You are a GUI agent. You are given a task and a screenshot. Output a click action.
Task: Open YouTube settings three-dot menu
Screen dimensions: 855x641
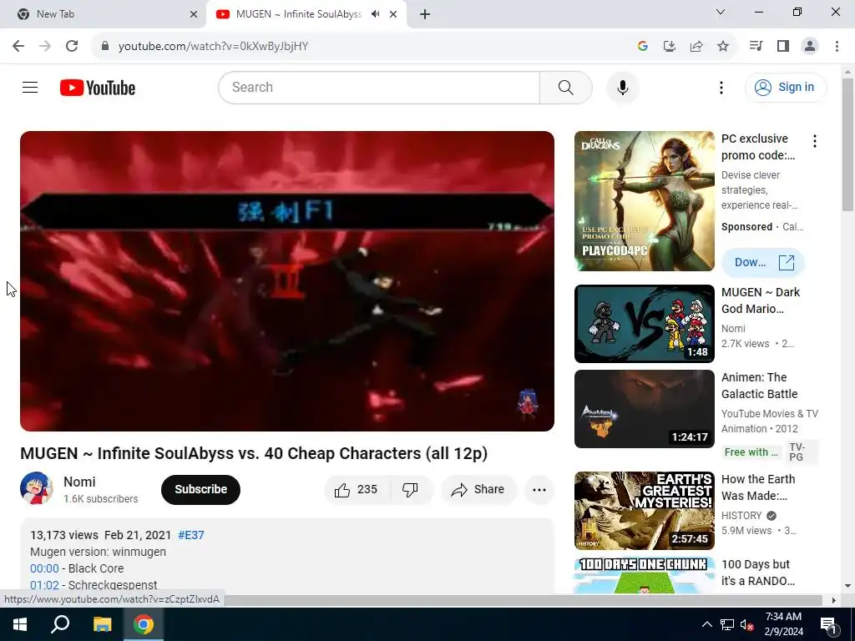pos(721,87)
